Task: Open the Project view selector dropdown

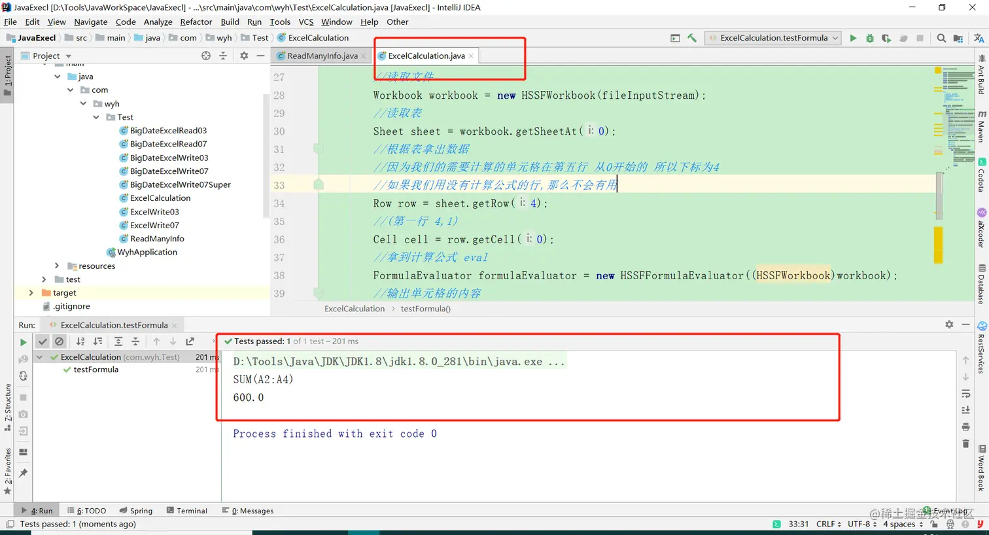Action: pyautogui.click(x=46, y=56)
